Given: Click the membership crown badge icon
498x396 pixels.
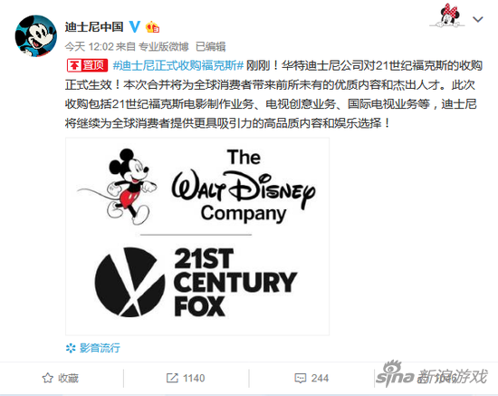Looking at the screenshot, I should tap(152, 27).
